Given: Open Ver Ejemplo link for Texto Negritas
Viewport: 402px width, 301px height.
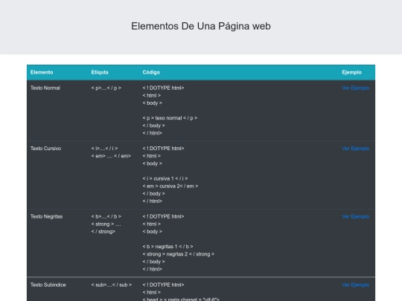Looking at the screenshot, I should 356,216.
